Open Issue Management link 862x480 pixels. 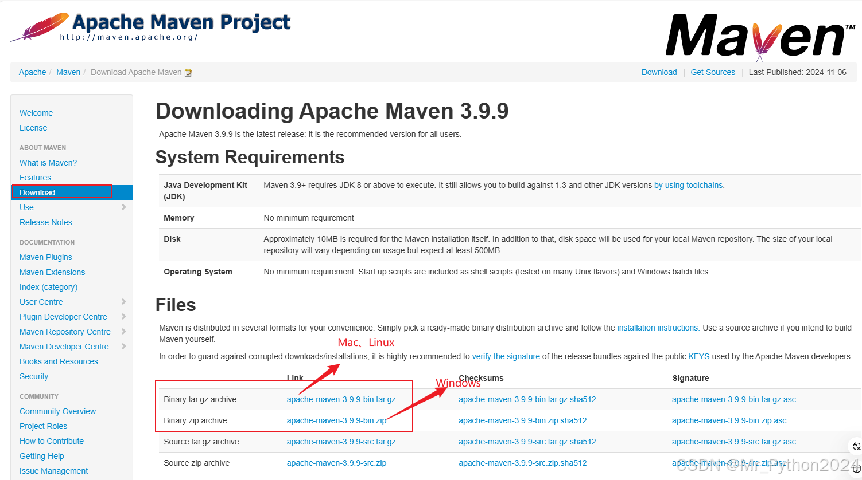click(53, 471)
